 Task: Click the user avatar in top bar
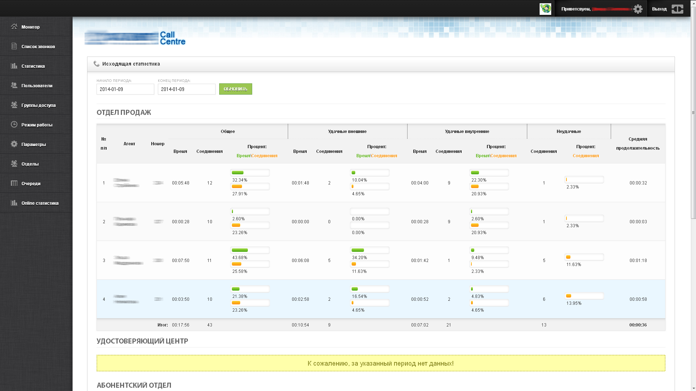545,9
